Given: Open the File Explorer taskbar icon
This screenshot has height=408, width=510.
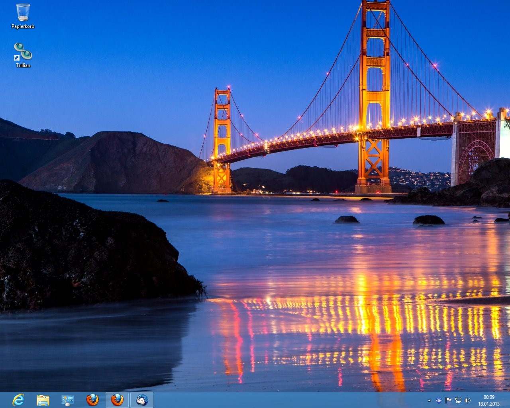Looking at the screenshot, I should click(43, 400).
